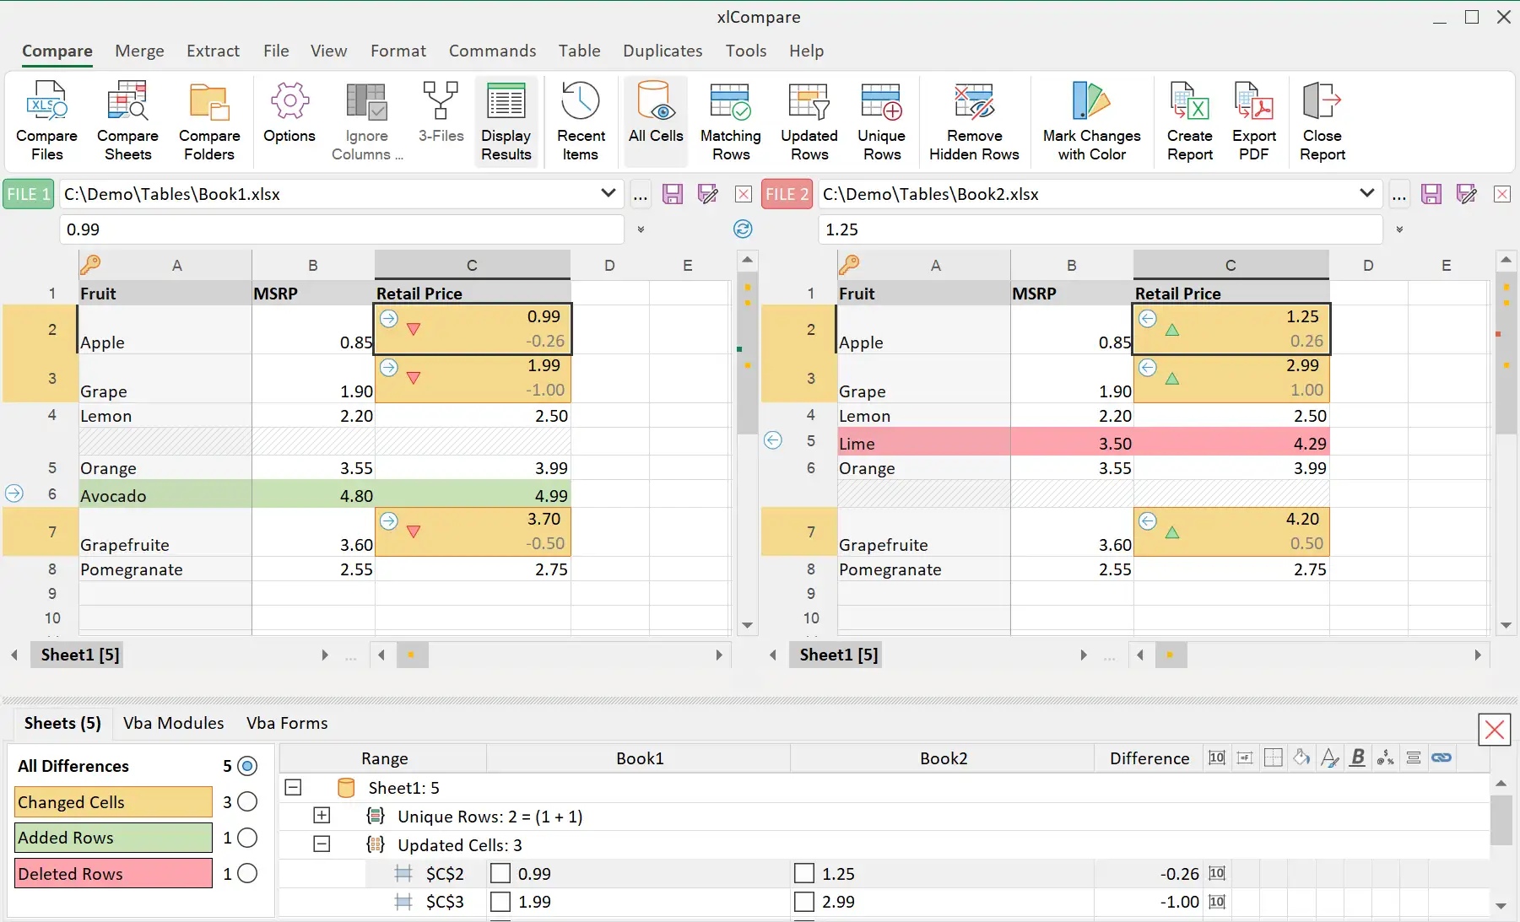Export the comparison to PDF
1520x922 pixels.
pyautogui.click(x=1253, y=121)
